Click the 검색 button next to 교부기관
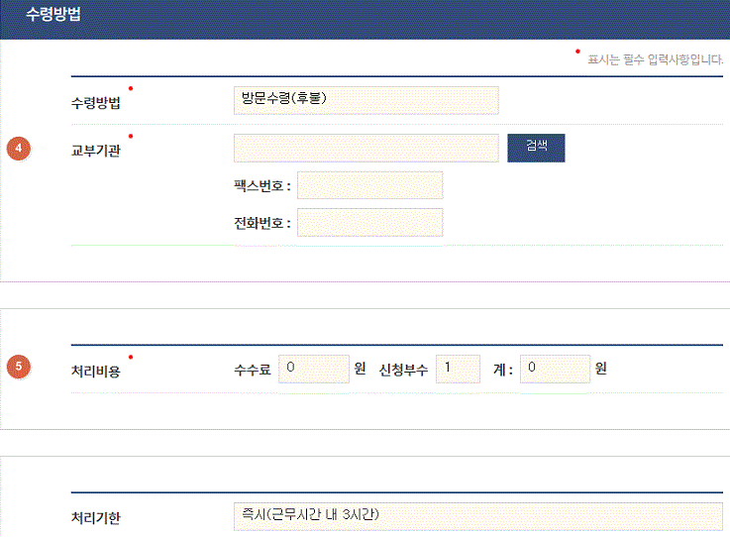Viewport: 730px width, 537px height. pyautogui.click(x=536, y=148)
